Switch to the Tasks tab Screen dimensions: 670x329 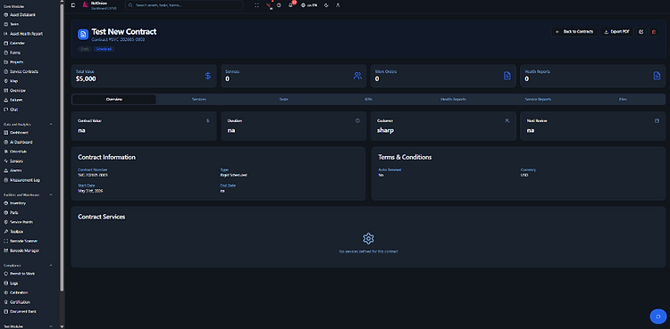pyautogui.click(x=284, y=100)
